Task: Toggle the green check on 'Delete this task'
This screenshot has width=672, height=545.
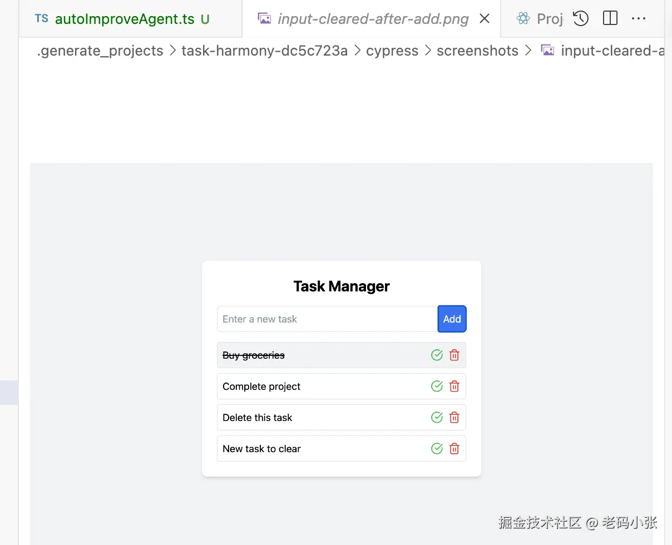Action: coord(437,417)
